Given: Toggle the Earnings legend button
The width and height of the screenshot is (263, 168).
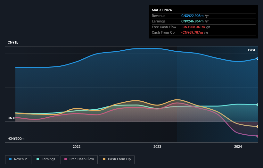Looking at the screenshot, I should click(46, 159).
